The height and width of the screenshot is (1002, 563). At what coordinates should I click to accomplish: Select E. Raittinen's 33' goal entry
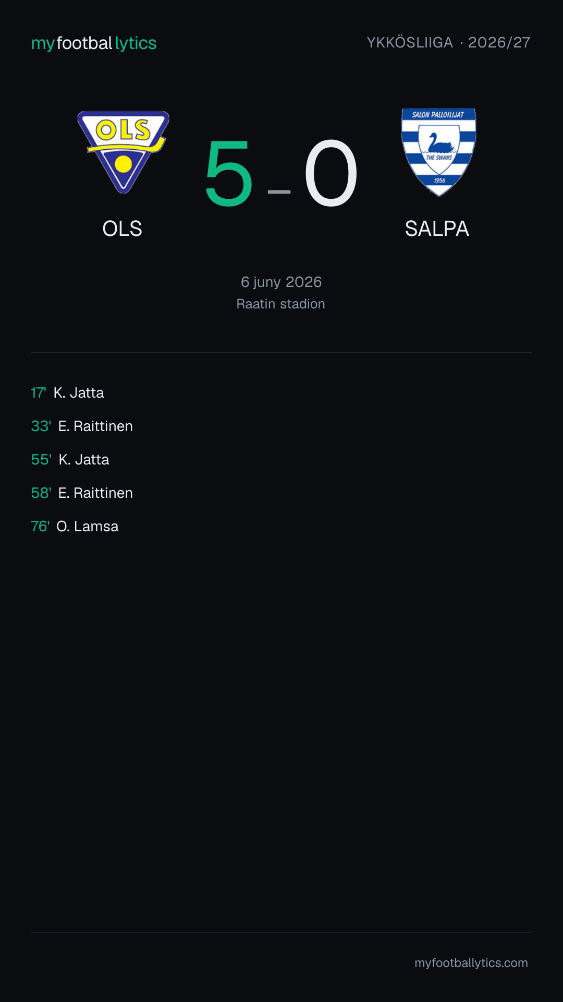(82, 426)
